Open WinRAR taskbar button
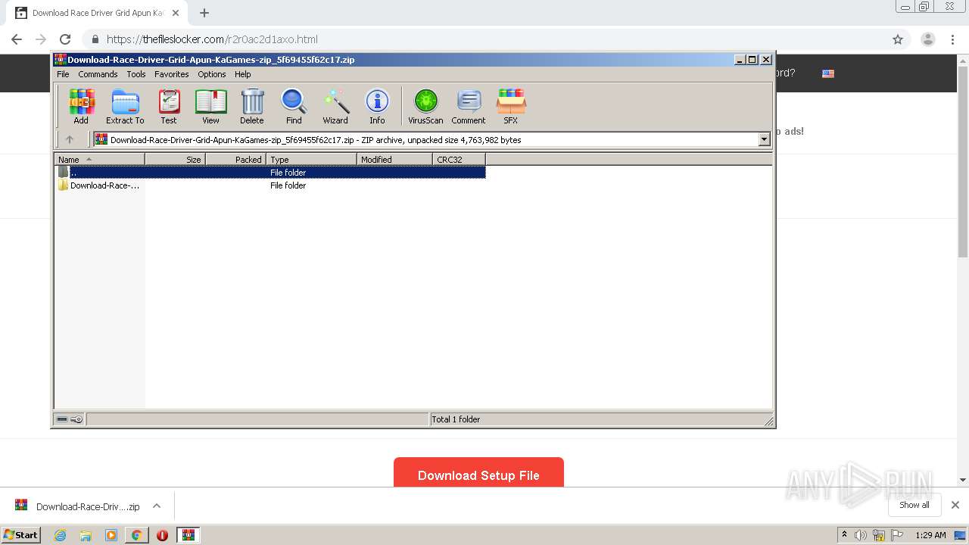Viewport: 969px width, 545px height. point(188,535)
